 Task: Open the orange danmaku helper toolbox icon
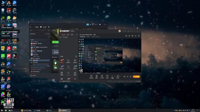[62, 61]
